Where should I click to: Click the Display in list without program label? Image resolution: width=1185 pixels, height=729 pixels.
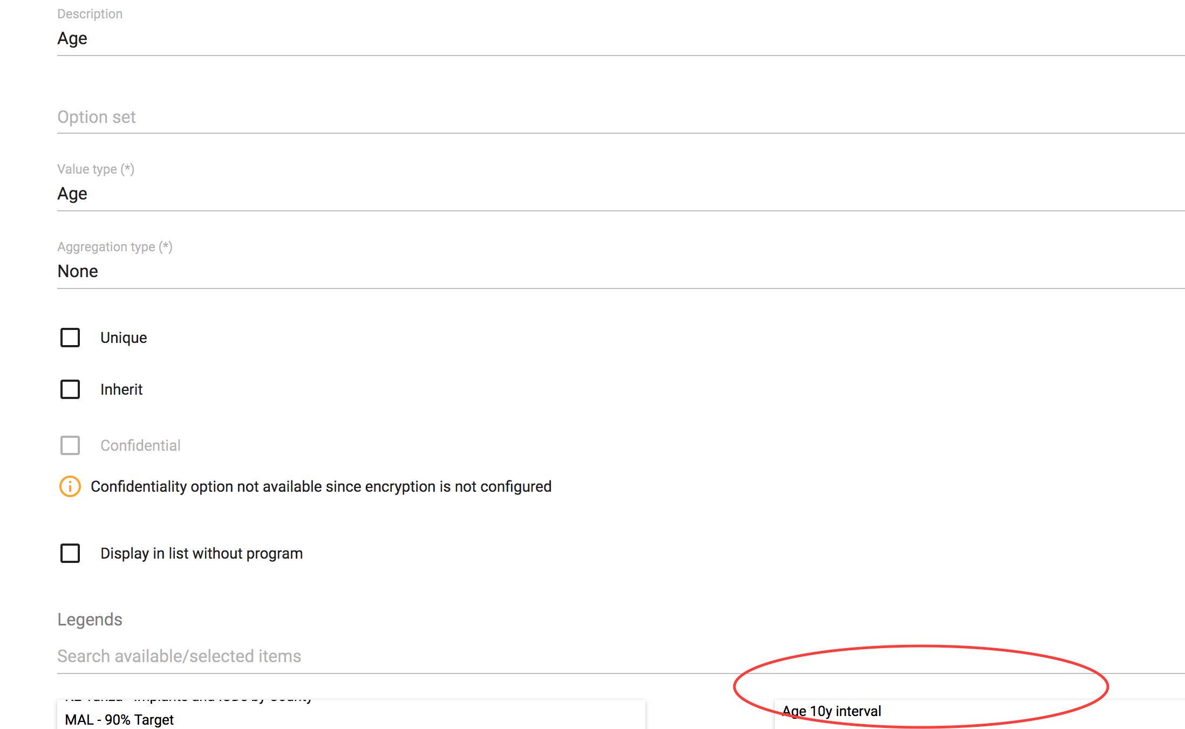pos(201,554)
